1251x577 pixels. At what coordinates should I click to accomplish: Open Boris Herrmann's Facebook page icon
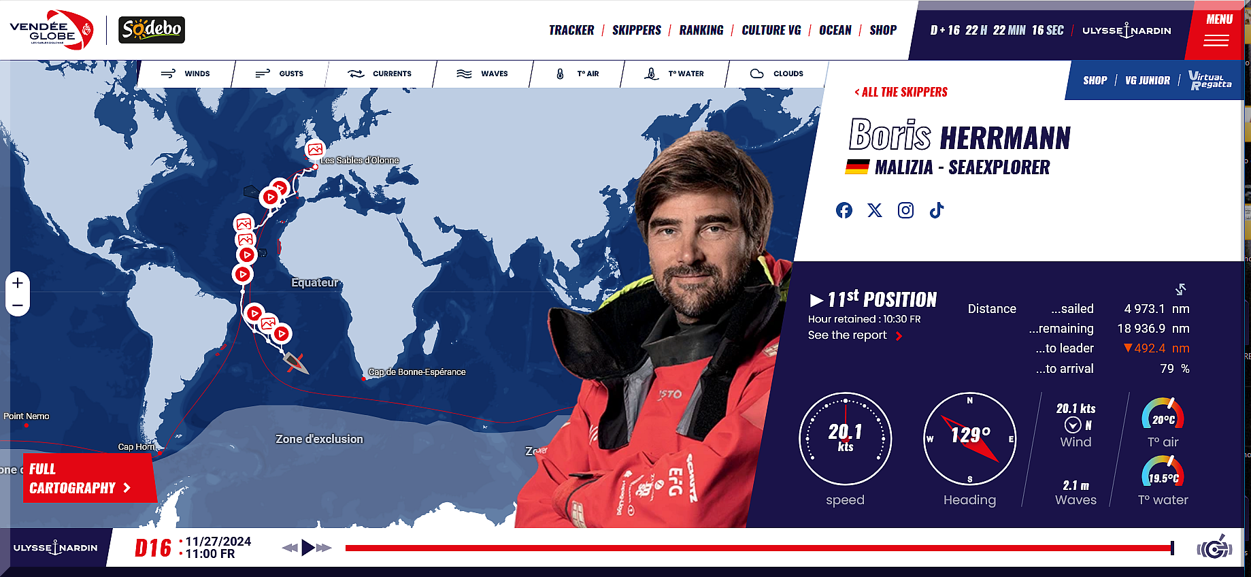coord(844,210)
